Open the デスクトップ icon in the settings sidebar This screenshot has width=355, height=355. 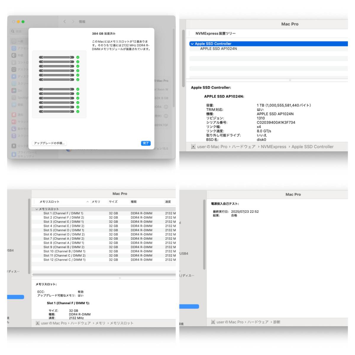14,70
